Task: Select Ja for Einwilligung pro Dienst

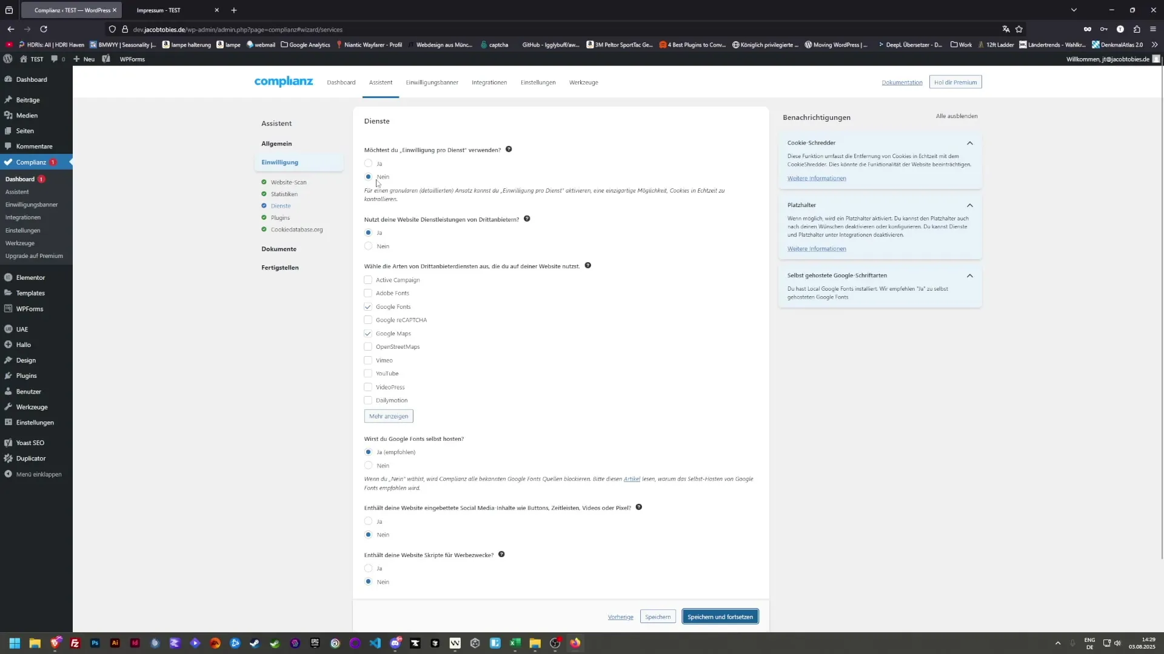Action: click(368, 163)
